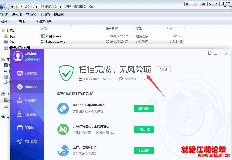The width and height of the screenshot is (232, 160).
Task: Click 全面清理电脑插件 text
Action: (x=85, y=147)
